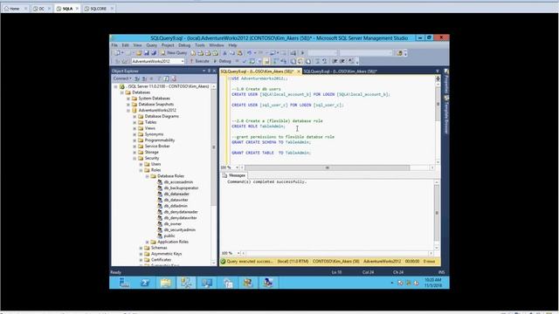Click the Debug toolbar button
The width and height of the screenshot is (559, 314).
pos(222,61)
